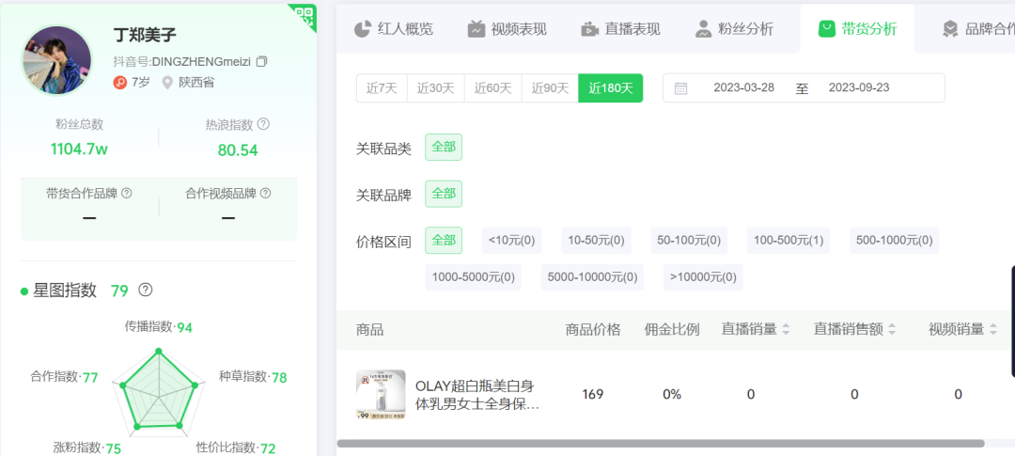
Task: Filter price range 100-500元(1)
Action: tap(788, 241)
